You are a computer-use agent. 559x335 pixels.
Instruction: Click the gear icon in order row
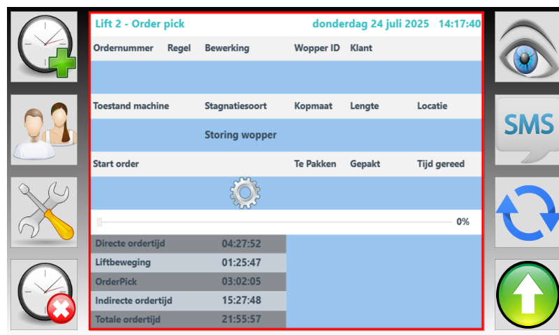(245, 193)
